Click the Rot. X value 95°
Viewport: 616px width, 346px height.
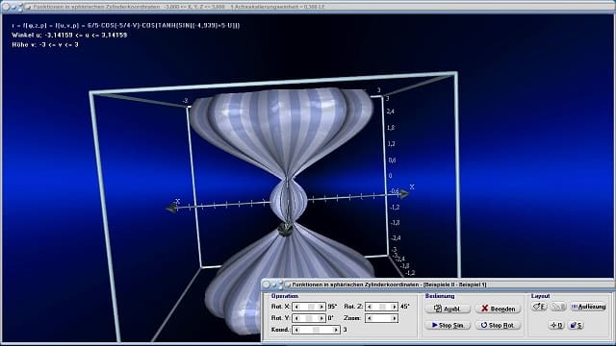click(333, 307)
